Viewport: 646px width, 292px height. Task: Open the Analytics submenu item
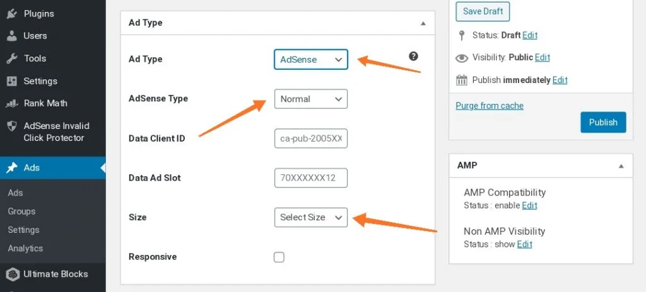pyautogui.click(x=25, y=249)
